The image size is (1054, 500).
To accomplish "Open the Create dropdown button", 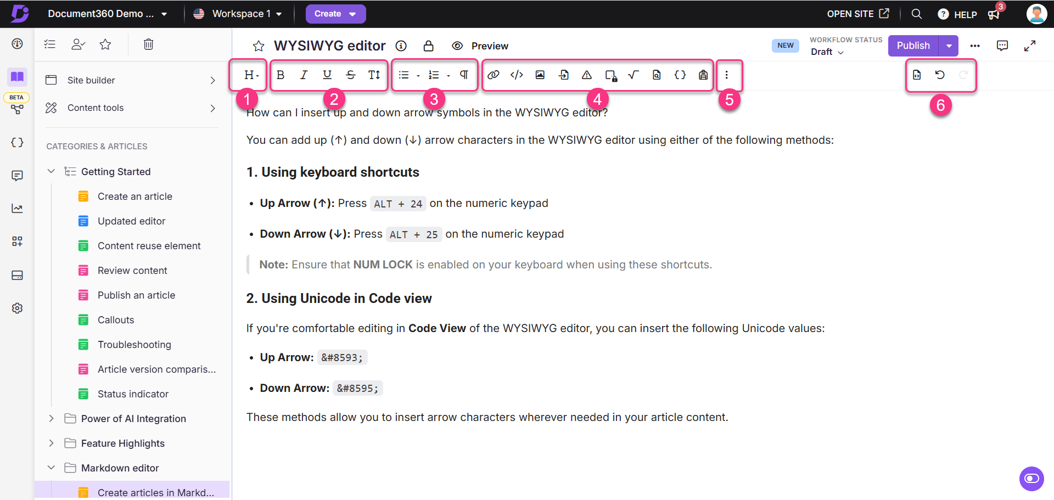I will 335,14.
